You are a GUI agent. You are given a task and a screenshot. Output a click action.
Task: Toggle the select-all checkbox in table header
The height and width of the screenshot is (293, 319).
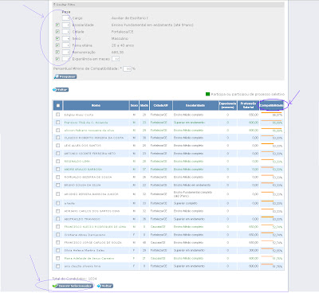57,105
